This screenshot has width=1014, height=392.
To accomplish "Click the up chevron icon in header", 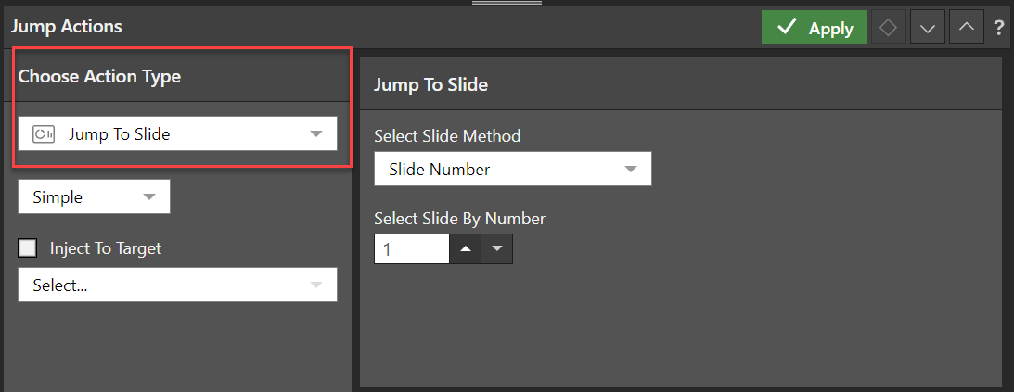I will tap(966, 28).
